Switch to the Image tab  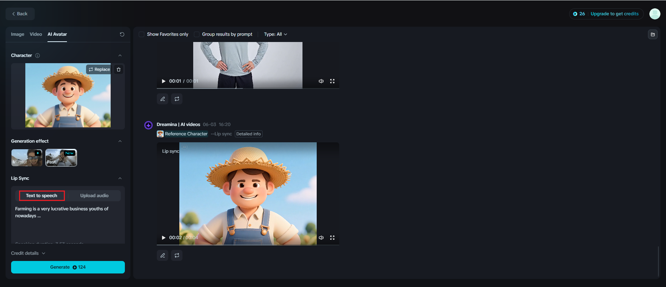18,34
